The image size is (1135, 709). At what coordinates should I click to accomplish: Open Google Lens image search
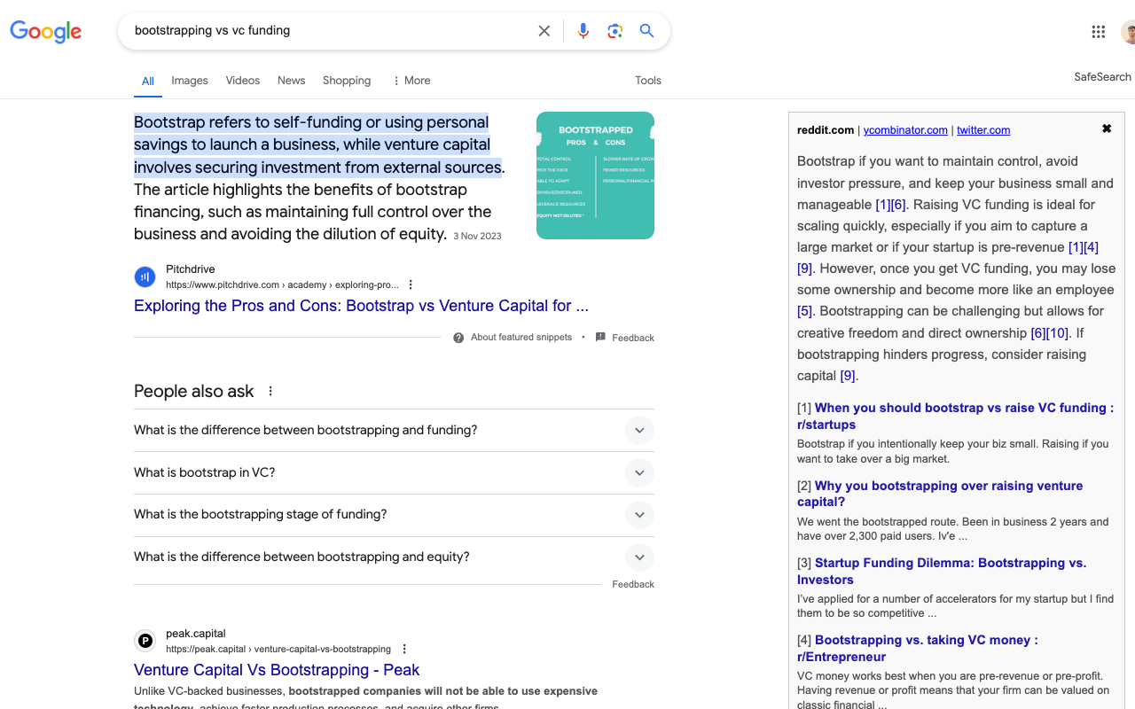coord(614,30)
